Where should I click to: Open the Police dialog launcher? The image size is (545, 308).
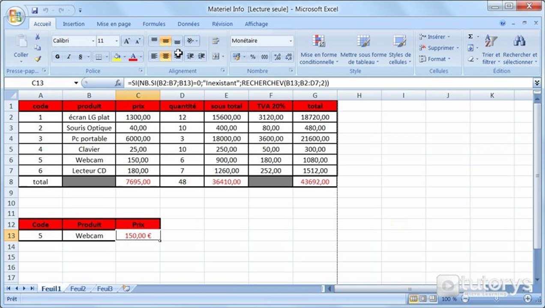tap(140, 70)
